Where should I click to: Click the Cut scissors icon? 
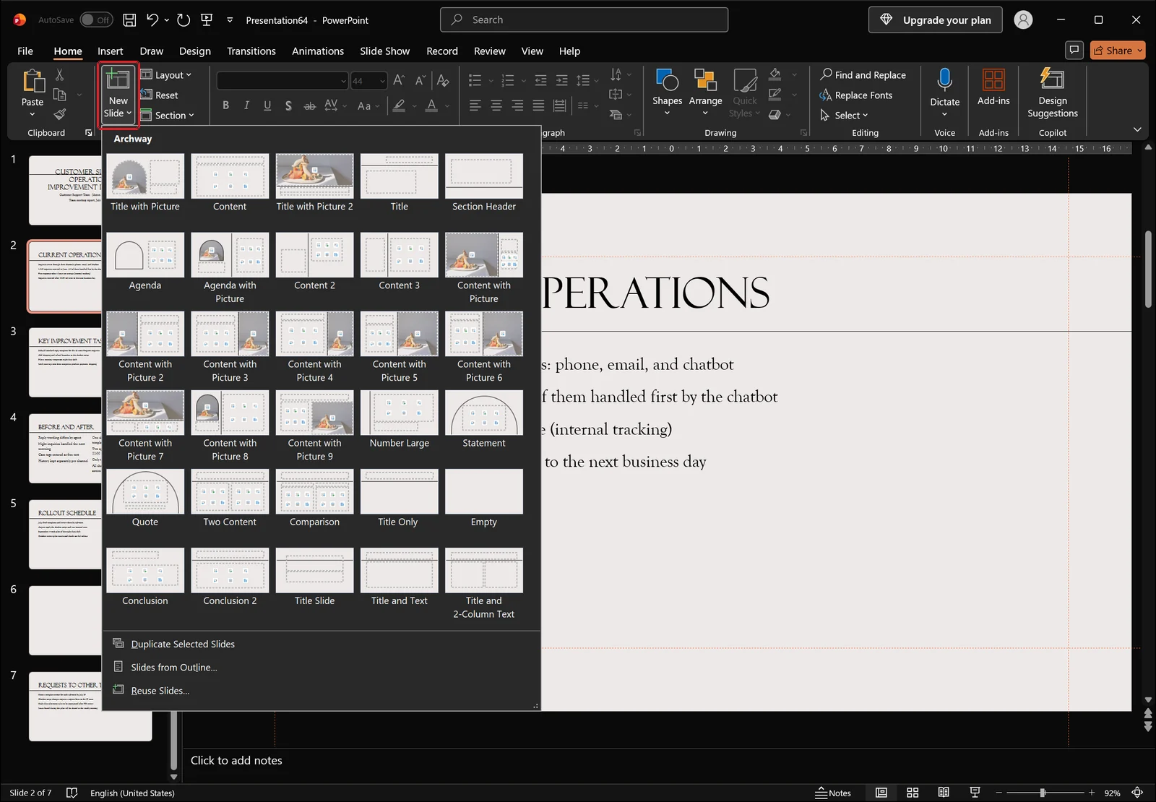tap(60, 75)
